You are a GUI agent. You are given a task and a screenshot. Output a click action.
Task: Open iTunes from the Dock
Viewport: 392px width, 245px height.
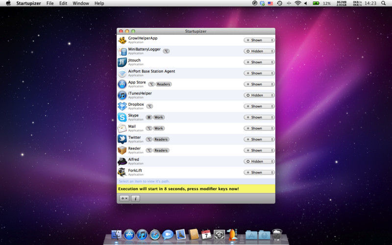tap(142, 235)
